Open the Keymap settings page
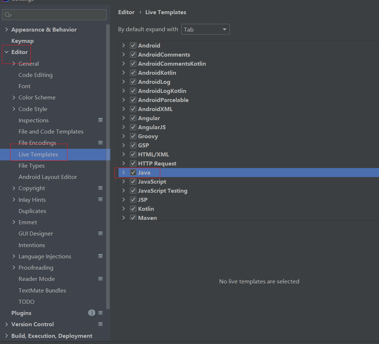Screen dimensions: 379x344 pyautogui.click(x=23, y=41)
